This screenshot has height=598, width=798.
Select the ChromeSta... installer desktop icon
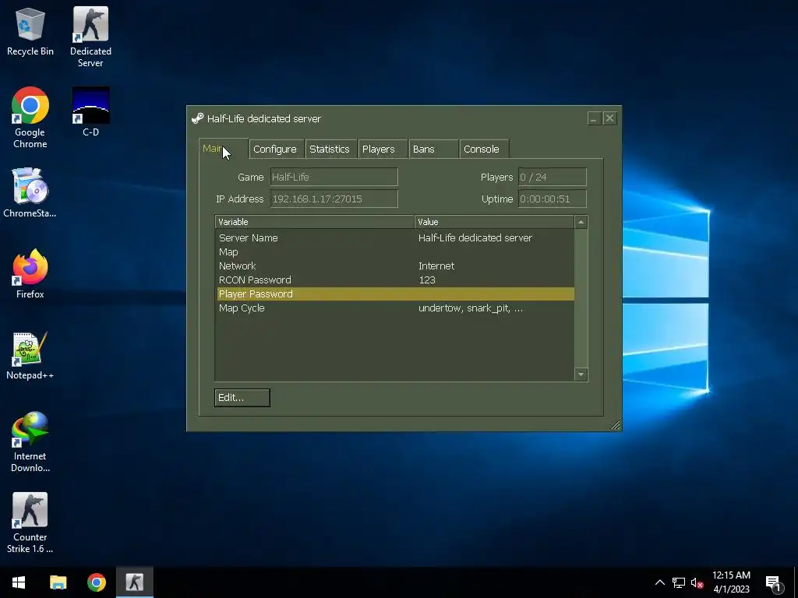[30, 192]
